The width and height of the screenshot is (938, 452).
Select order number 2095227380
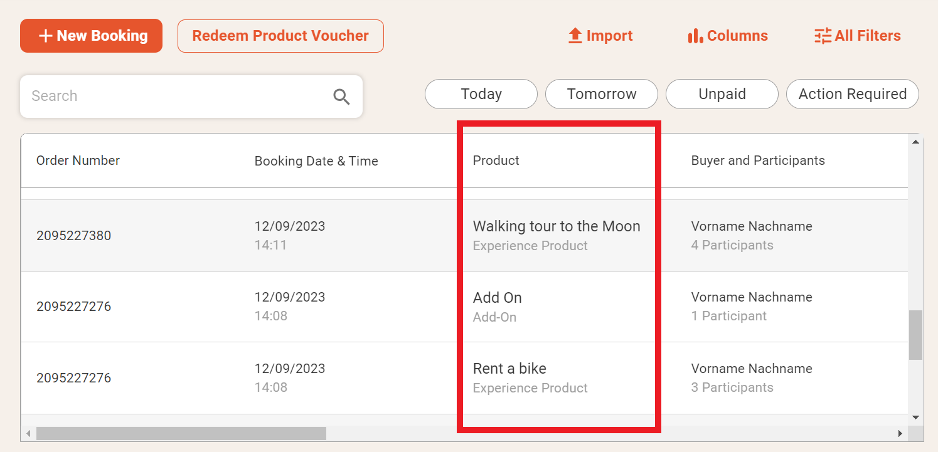click(x=73, y=236)
